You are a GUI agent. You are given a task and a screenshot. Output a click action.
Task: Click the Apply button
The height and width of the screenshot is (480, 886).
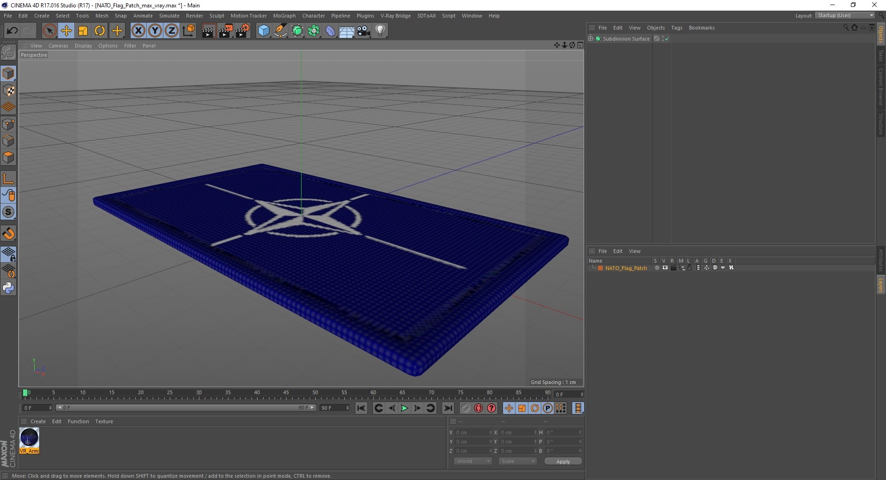563,461
